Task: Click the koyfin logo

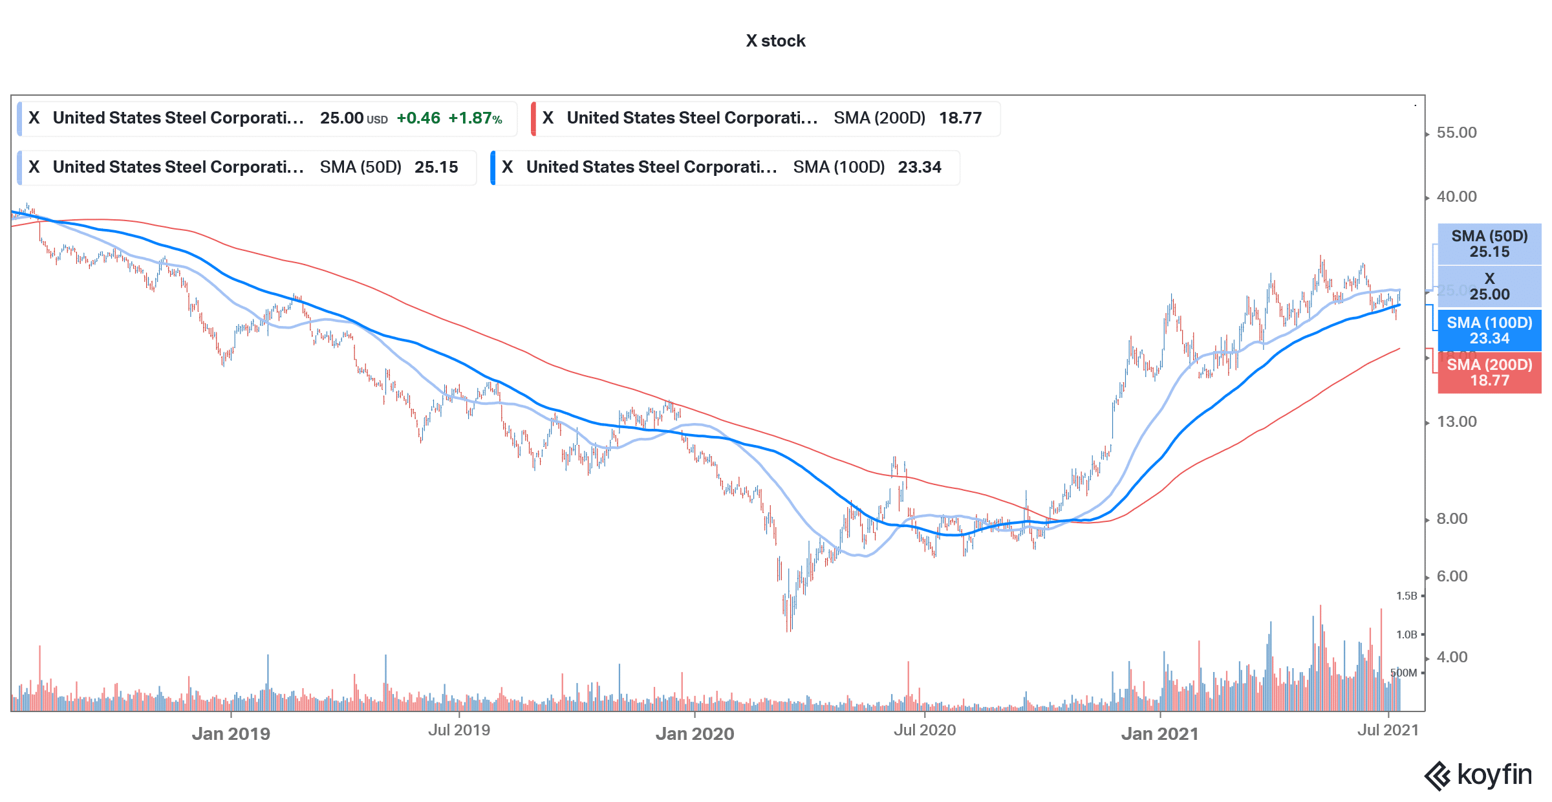Action: tap(1478, 775)
